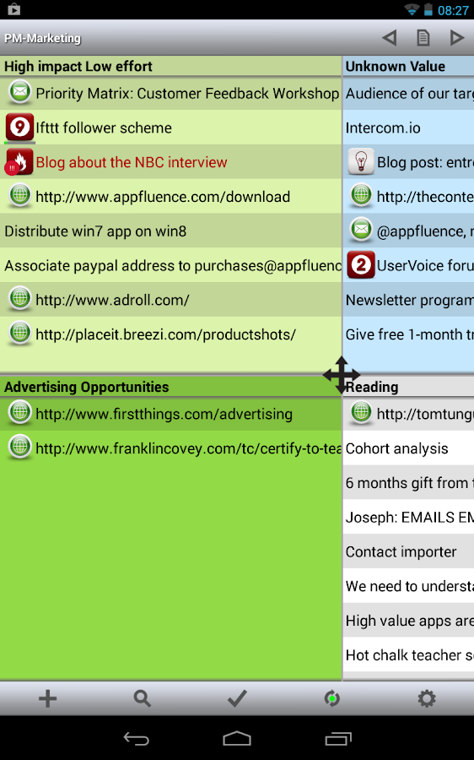Tap globe icon beside http://tomtung

click(x=361, y=413)
